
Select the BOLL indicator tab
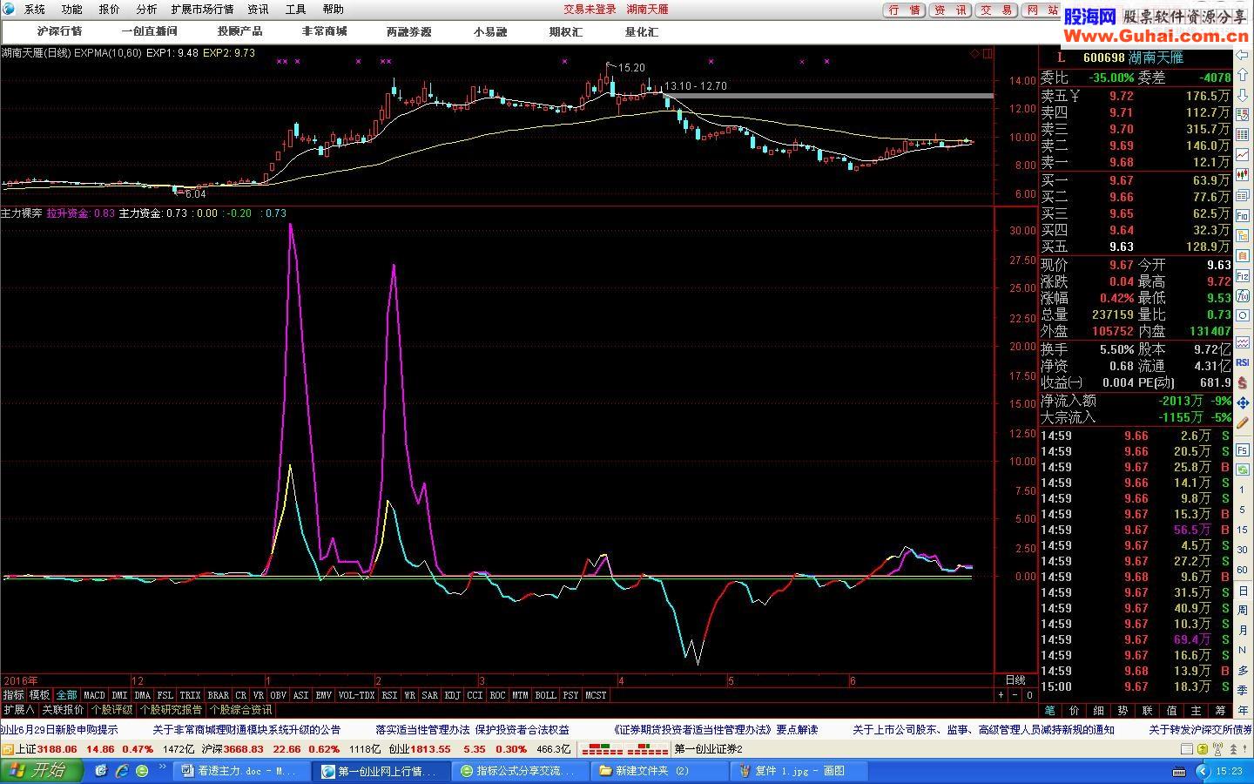pos(545,695)
